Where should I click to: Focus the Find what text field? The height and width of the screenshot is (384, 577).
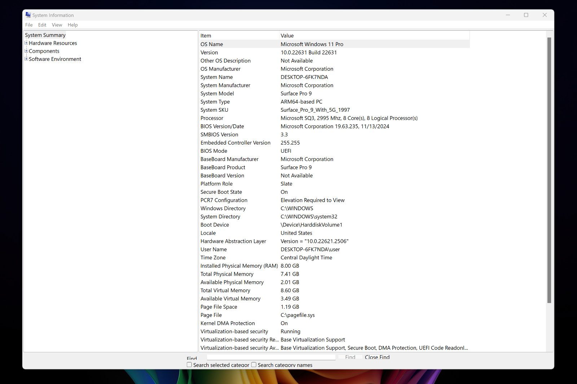point(271,357)
